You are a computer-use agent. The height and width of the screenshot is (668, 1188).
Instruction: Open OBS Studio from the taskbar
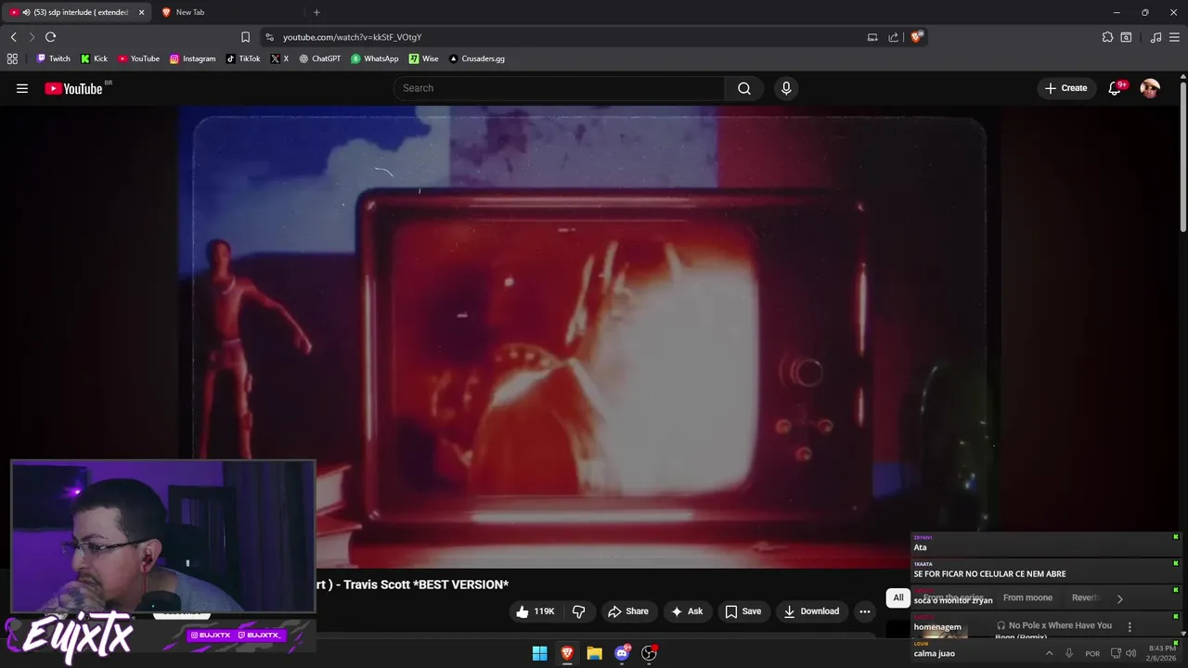[x=650, y=653]
